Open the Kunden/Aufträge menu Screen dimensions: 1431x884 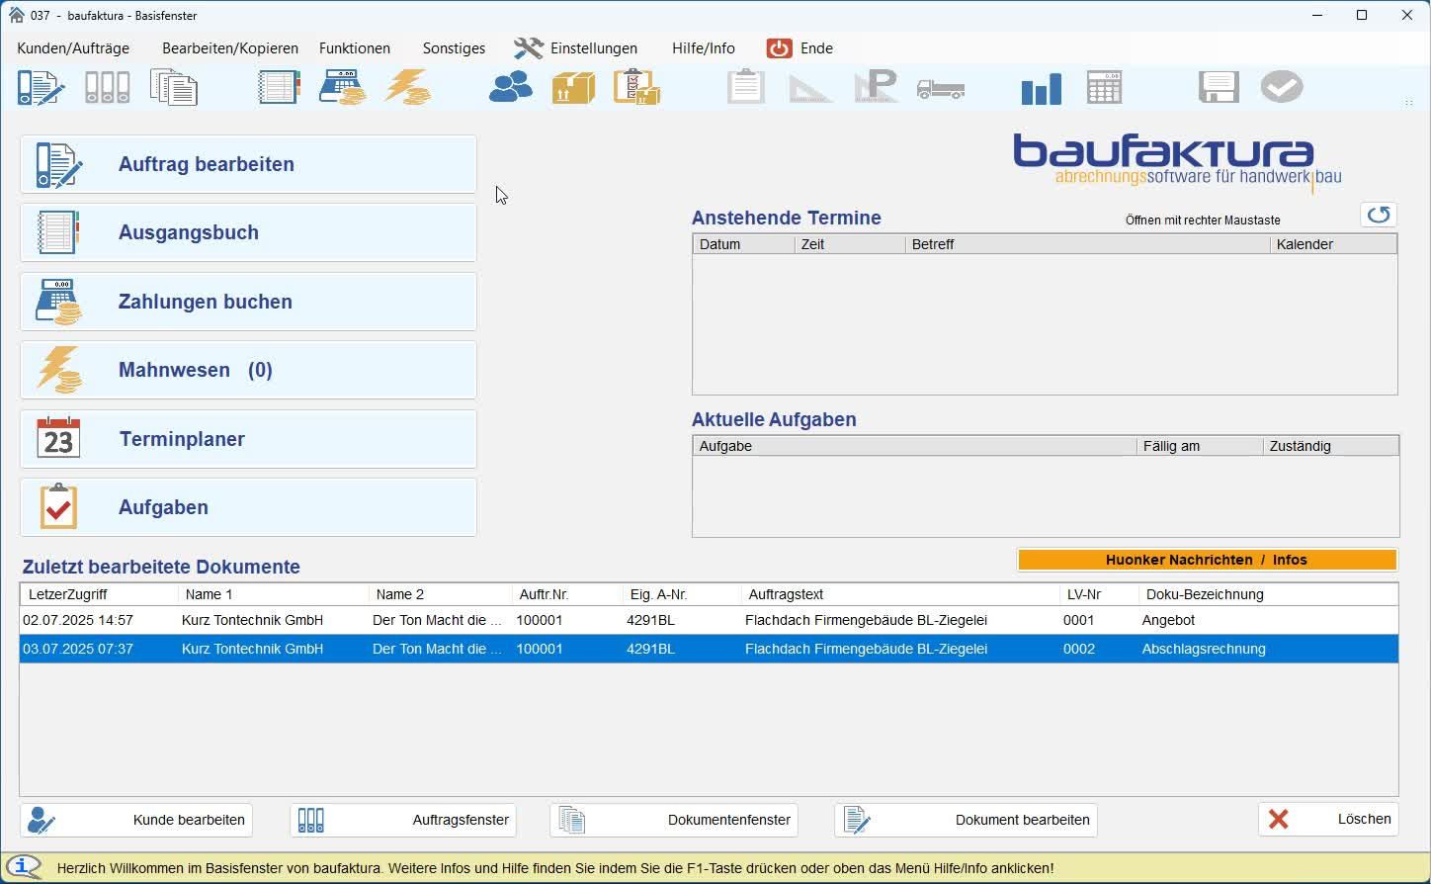click(x=73, y=48)
